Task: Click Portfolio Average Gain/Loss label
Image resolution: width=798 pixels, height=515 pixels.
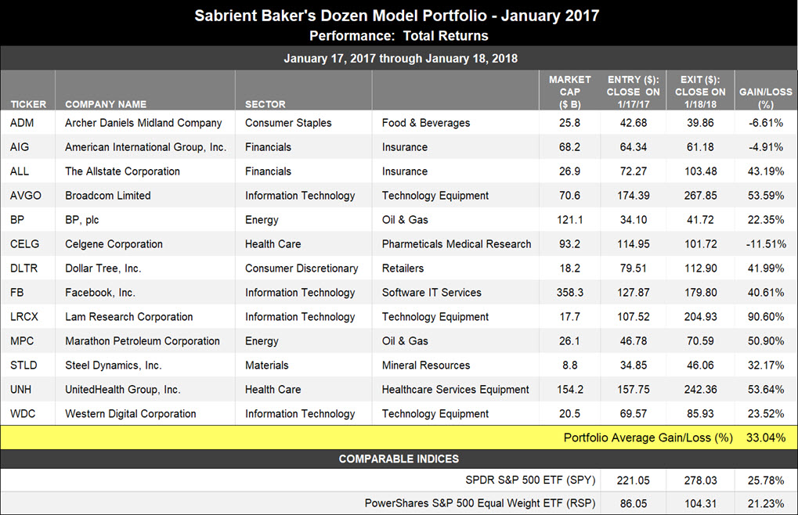Action: click(x=648, y=438)
